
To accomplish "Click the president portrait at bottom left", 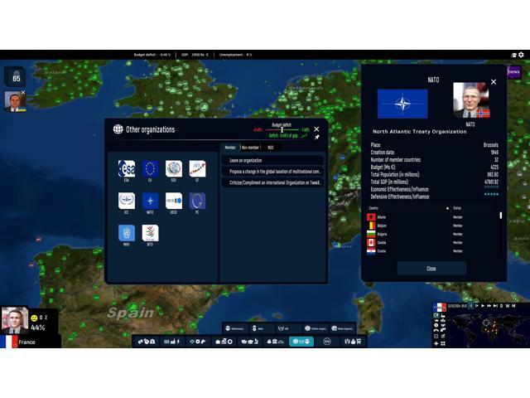I will [14, 320].
